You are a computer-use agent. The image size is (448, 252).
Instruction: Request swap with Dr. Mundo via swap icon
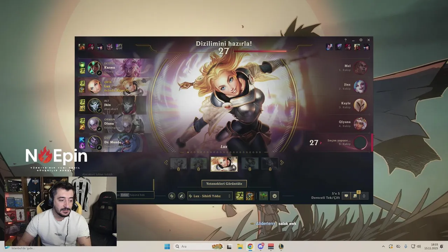click(x=99, y=148)
